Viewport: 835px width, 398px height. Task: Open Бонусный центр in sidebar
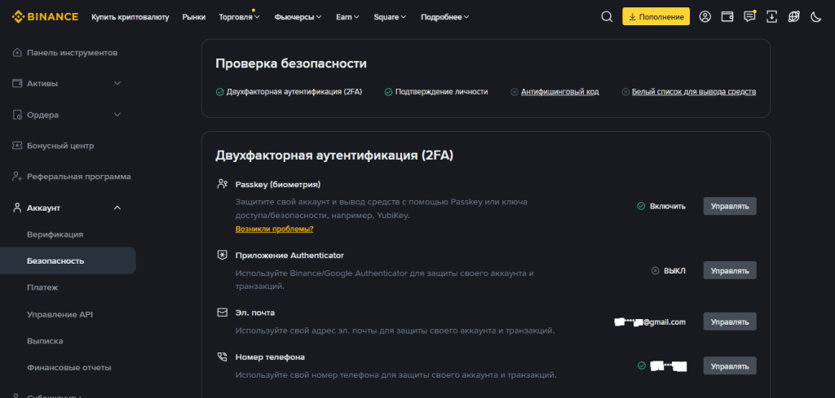[x=60, y=146]
